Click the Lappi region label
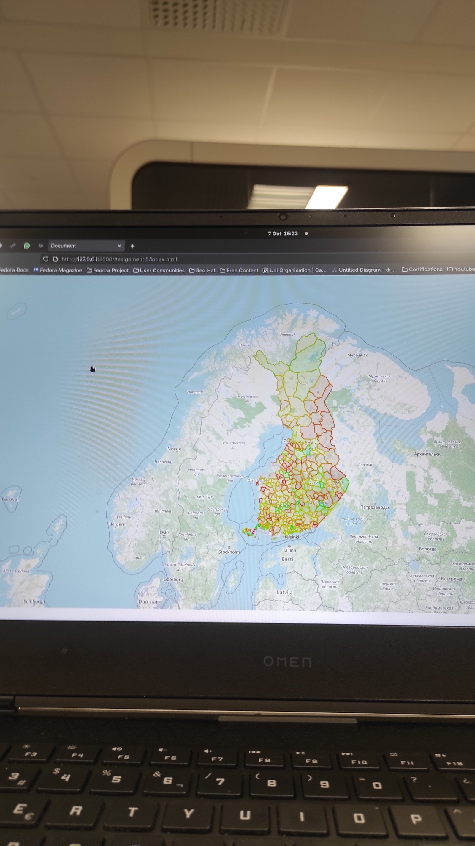 coord(303,383)
